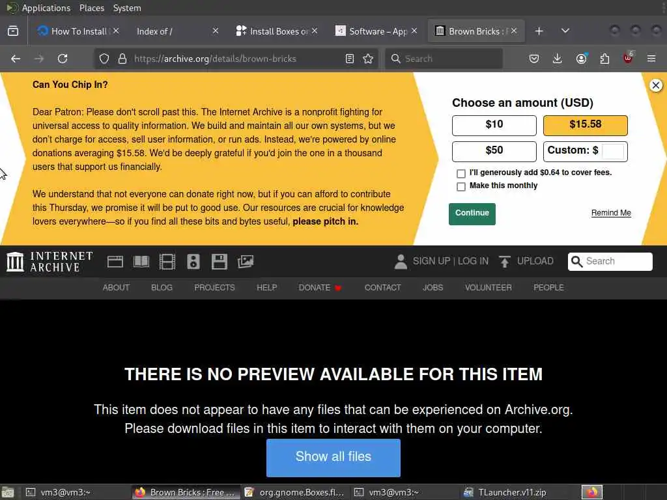Reload the current page
This screenshot has height=500, width=667.
click(63, 59)
